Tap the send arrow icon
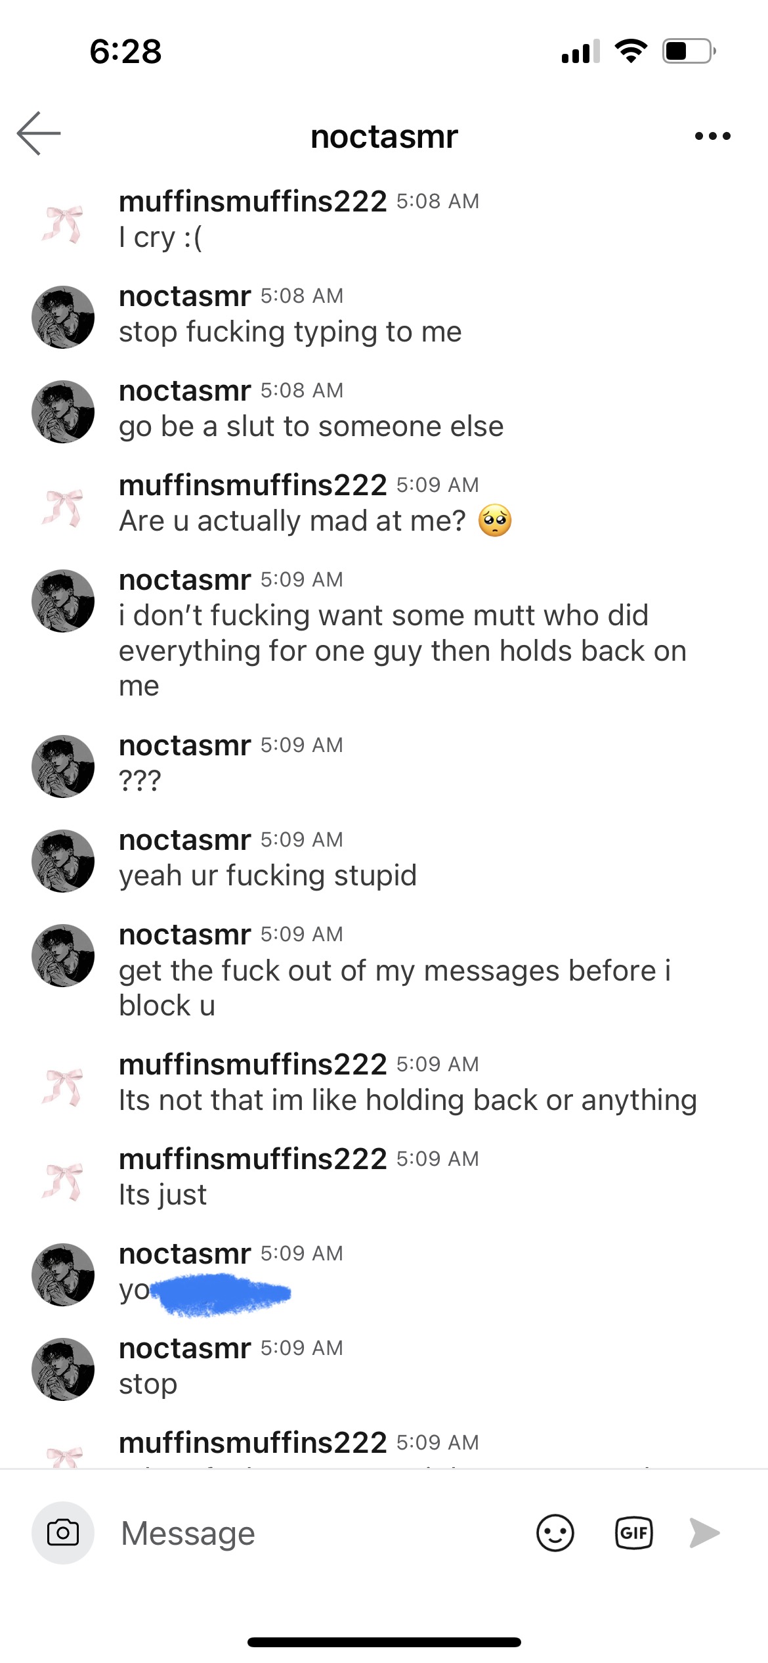Viewport: 768px width, 1663px height. coord(704,1533)
